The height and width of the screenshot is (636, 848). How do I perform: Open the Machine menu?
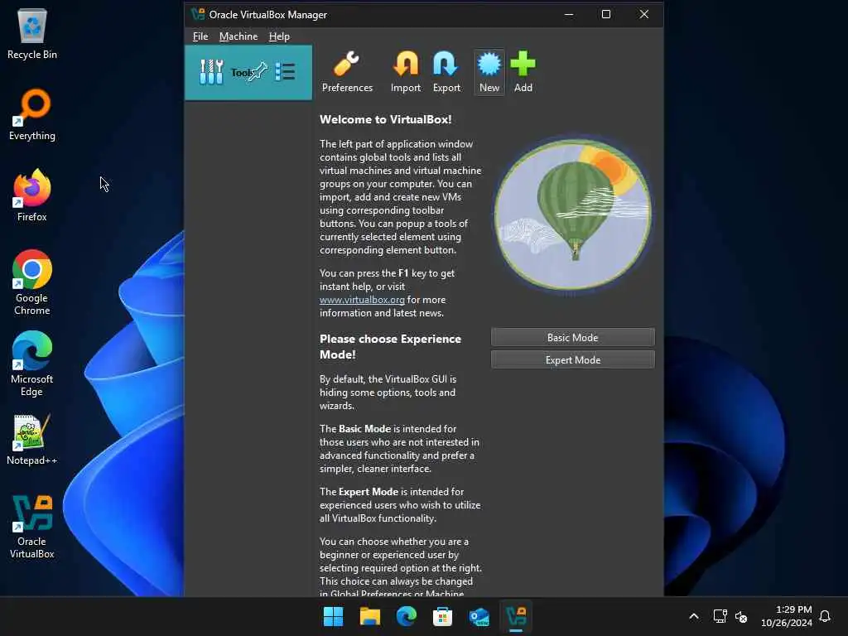tap(238, 36)
